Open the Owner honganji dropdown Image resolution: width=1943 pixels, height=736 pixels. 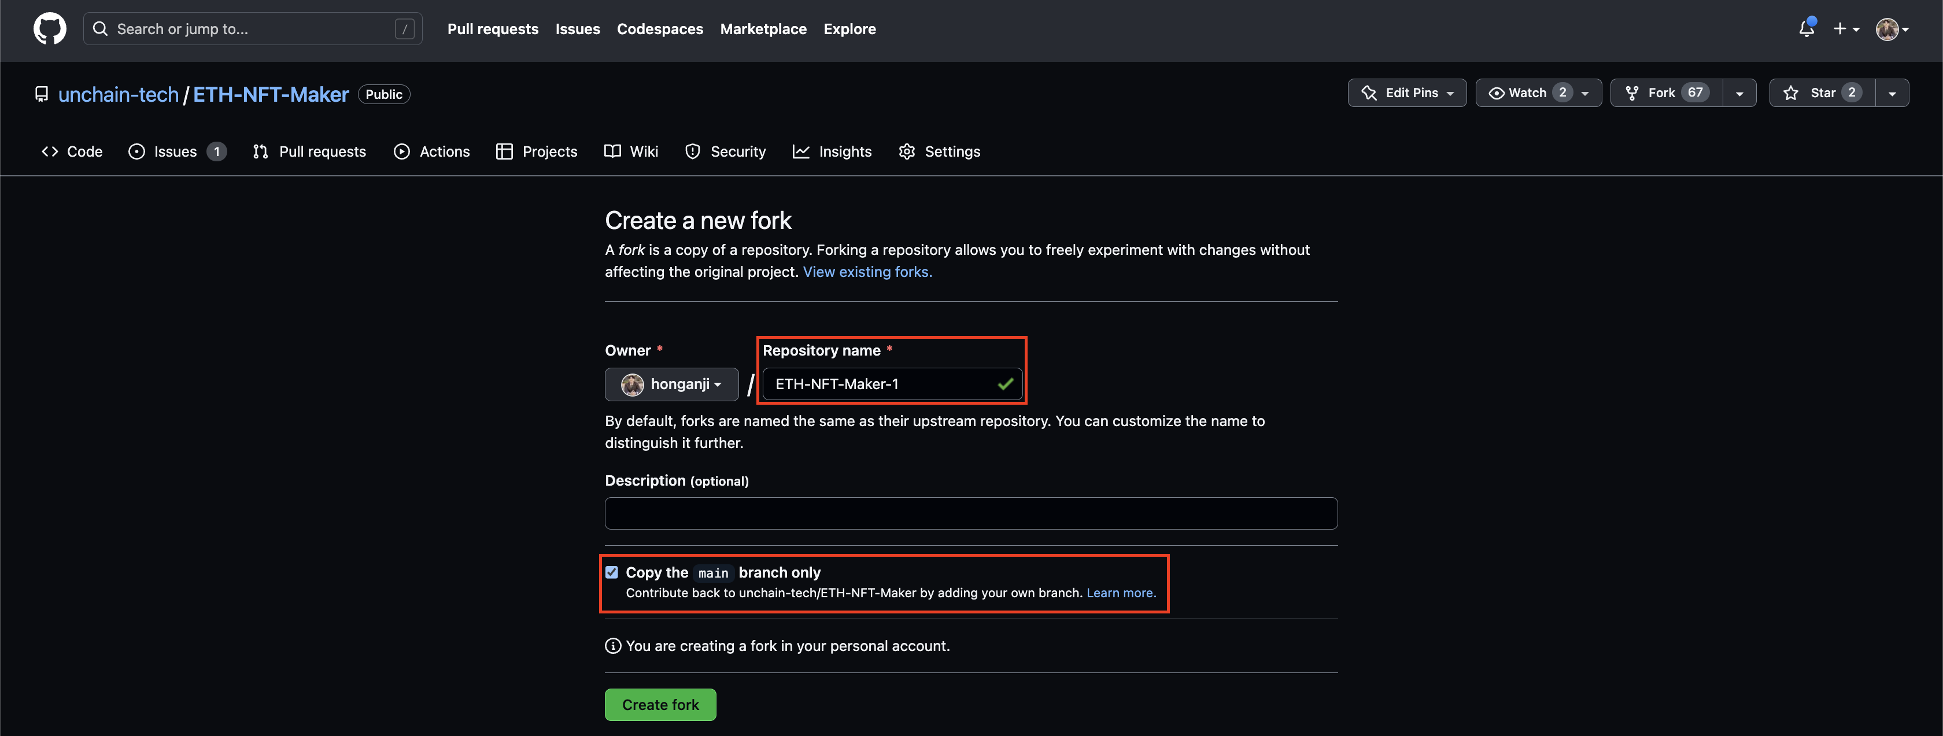point(671,384)
